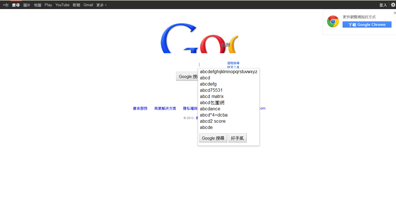396x217 pixels.
Task: Open the 語言工具 link
Action: click(233, 67)
